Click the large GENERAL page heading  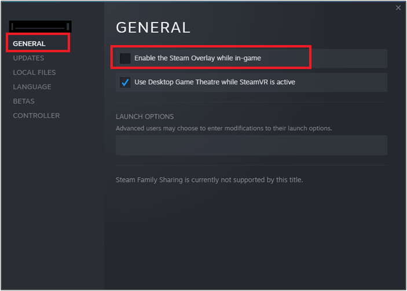click(x=153, y=28)
